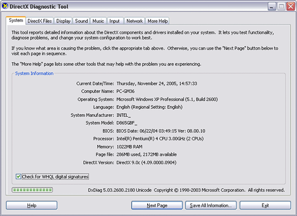Click the 'Intel(R) Pentium(R) 4 CPU 3.00GHz' value
297x216 pixels.
151,139
